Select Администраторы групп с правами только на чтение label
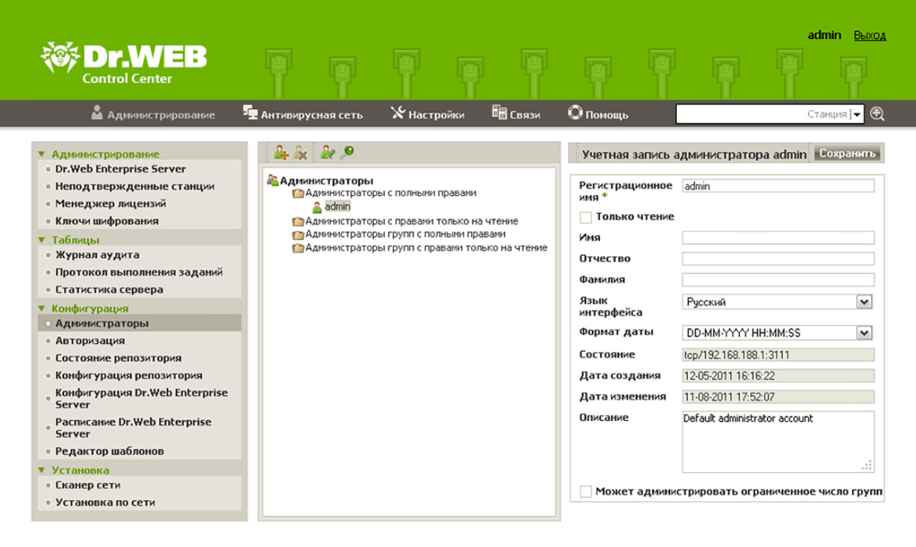Viewport: 916px width, 547px height. (x=426, y=248)
